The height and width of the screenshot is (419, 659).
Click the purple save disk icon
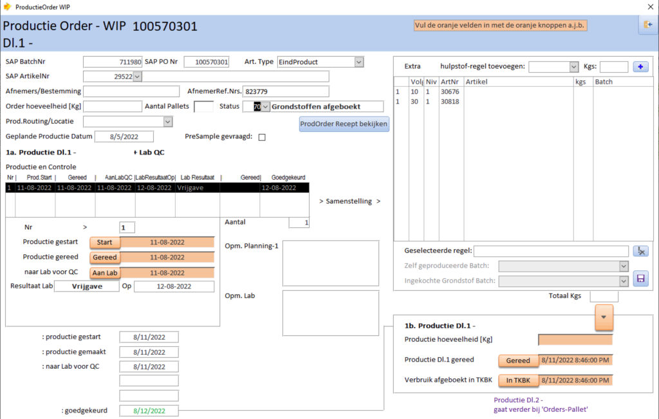640,278
